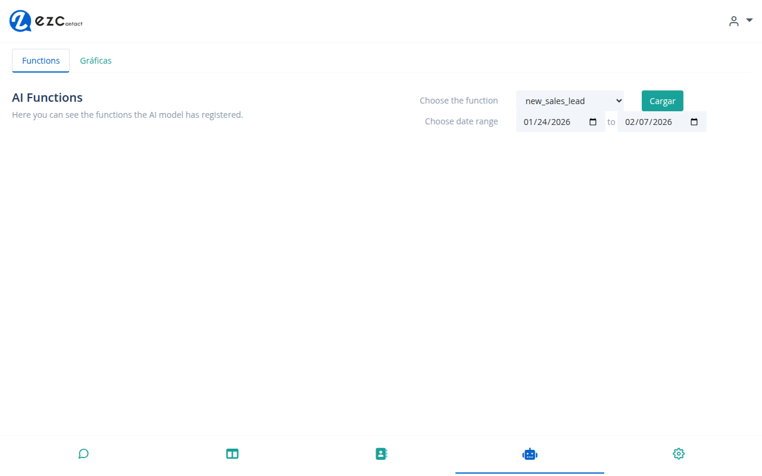Open the board columns view icon
The image size is (762, 476).
[x=232, y=454]
